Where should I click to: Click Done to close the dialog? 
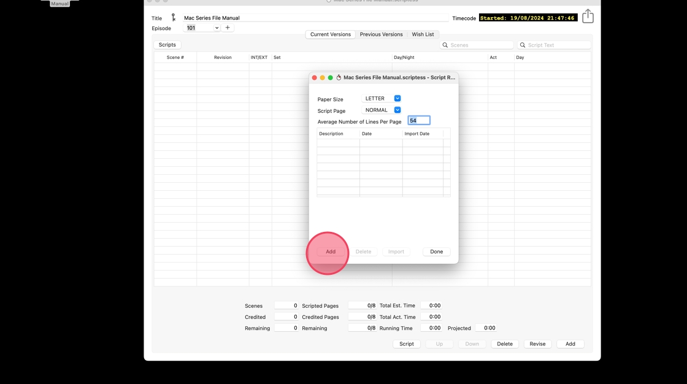(436, 252)
